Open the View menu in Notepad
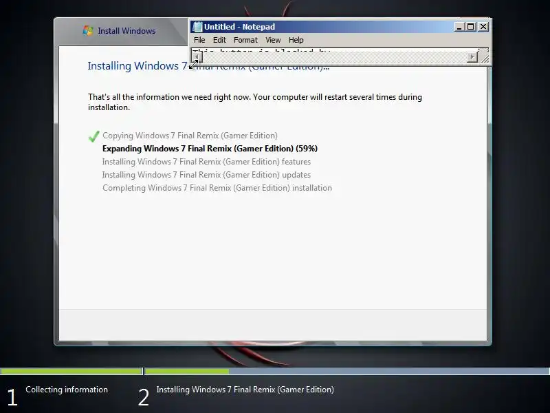This screenshot has width=550, height=413. point(273,40)
